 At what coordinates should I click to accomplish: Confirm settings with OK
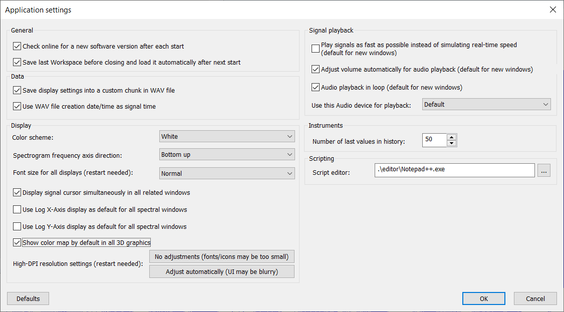[483, 298]
